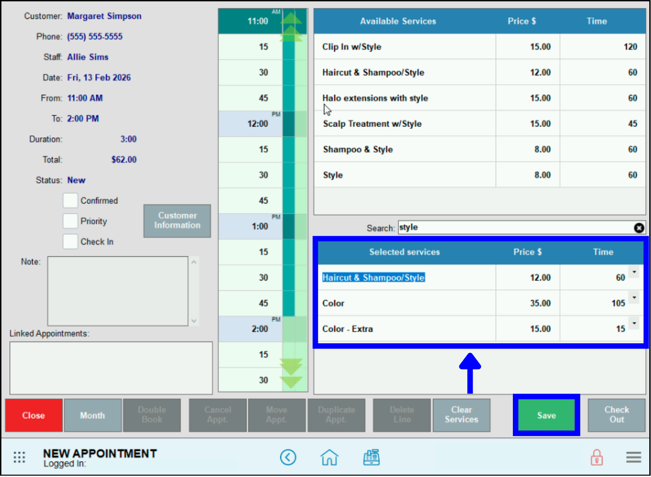651x477 pixels.
Task: Toggle the Check In checkbox
Action: click(70, 241)
